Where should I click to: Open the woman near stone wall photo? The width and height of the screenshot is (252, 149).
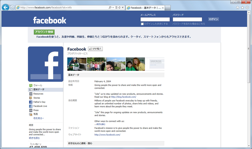(x=116, y=64)
